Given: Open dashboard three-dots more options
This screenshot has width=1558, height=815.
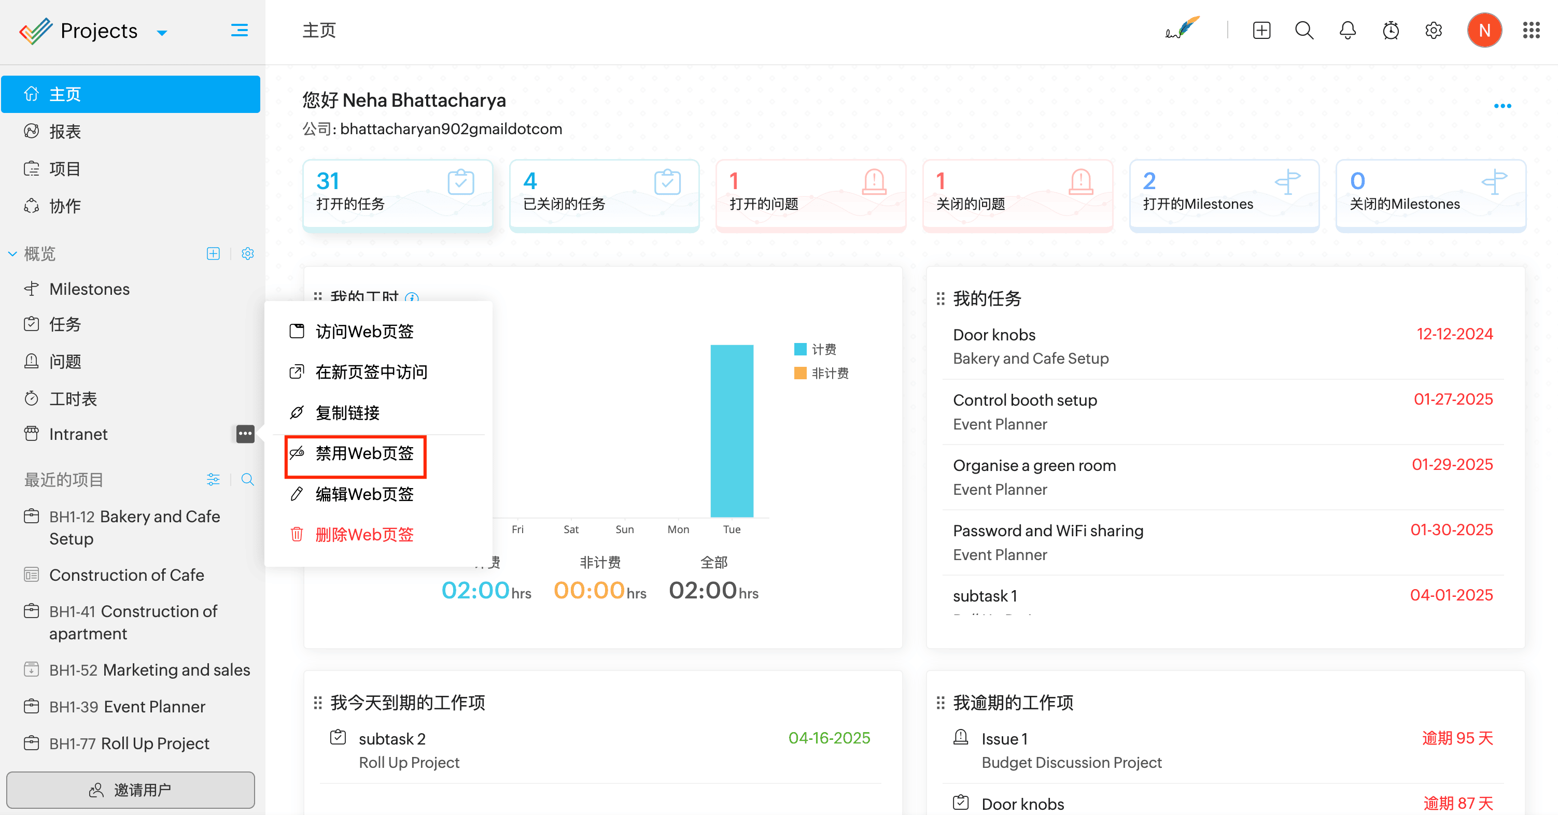Looking at the screenshot, I should click(1502, 106).
